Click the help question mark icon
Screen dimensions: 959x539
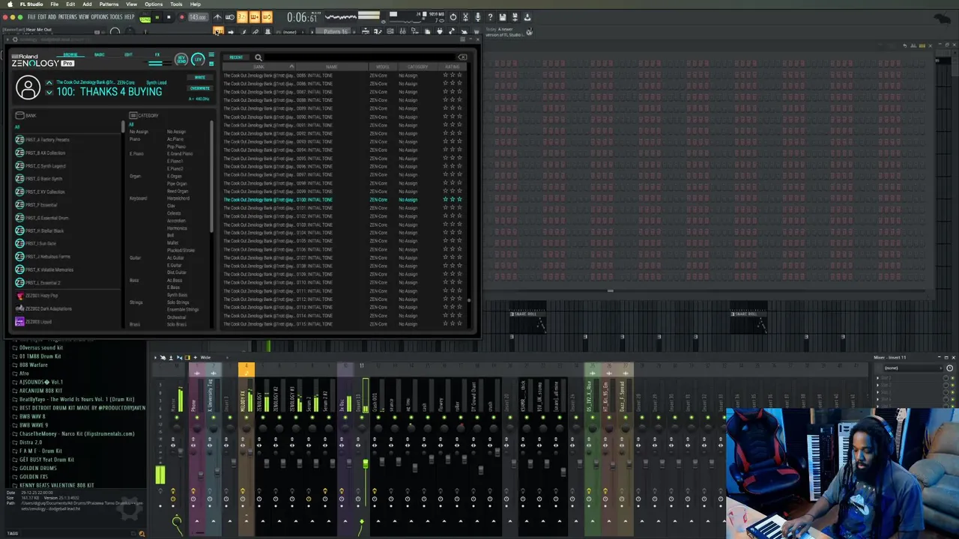(x=490, y=16)
